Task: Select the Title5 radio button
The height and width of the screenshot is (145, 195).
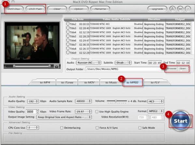Action: [68, 36]
